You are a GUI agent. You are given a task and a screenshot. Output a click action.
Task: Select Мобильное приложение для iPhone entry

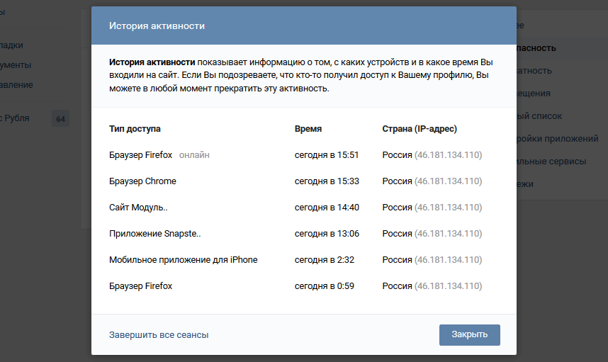183,260
